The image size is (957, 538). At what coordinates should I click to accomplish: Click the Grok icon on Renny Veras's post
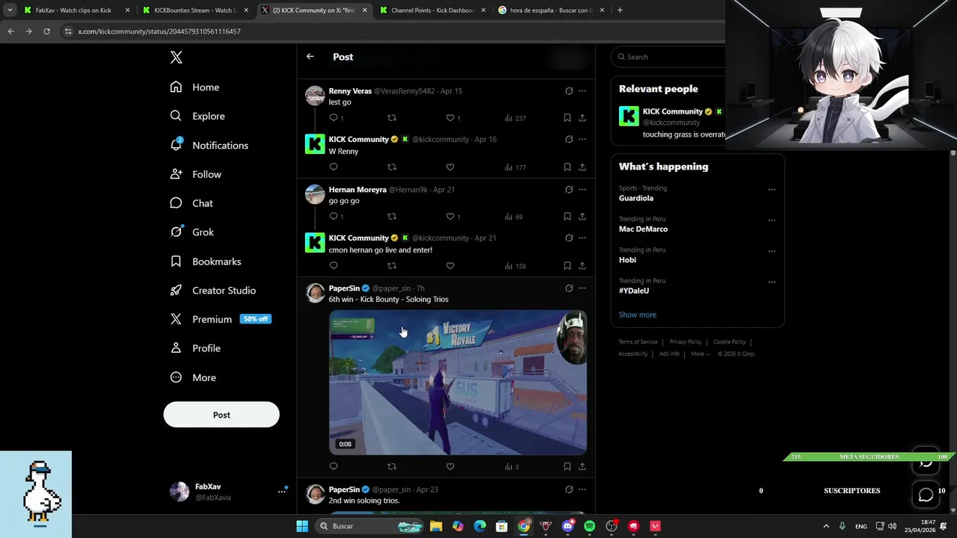[x=569, y=91]
